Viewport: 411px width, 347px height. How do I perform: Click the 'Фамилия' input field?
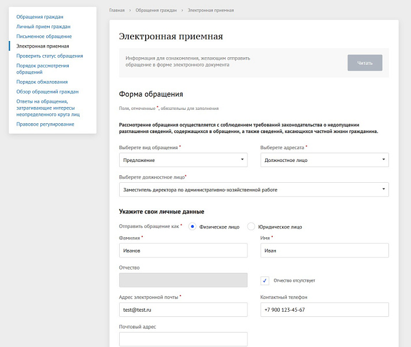(x=183, y=250)
